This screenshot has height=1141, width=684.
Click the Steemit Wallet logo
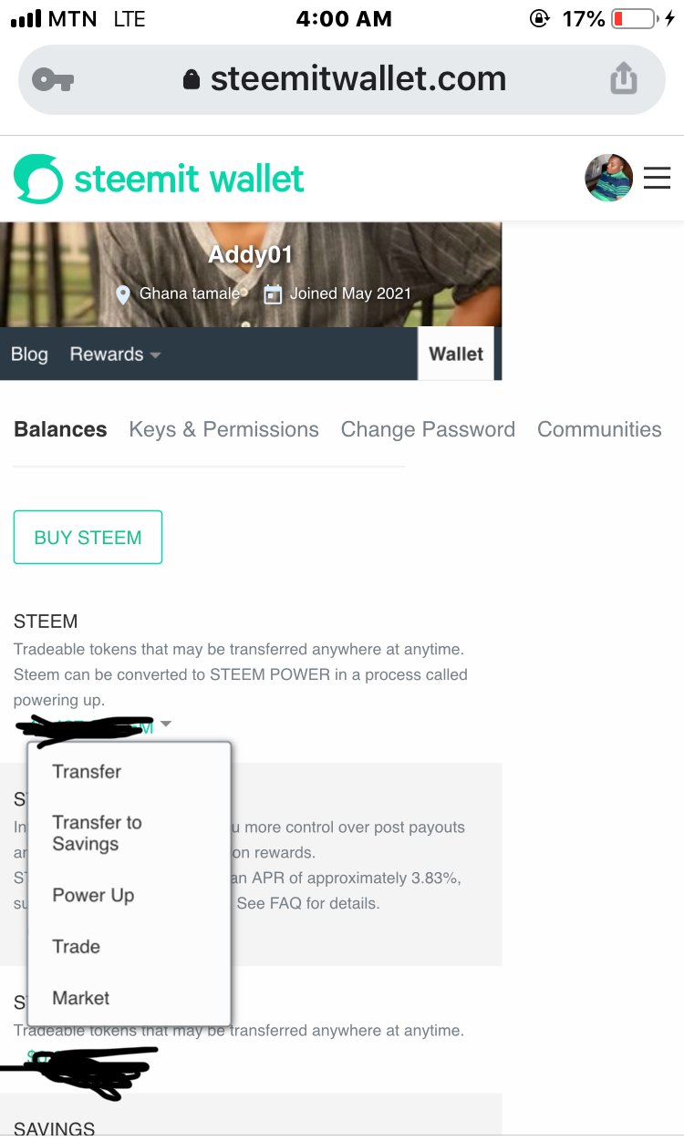(x=160, y=179)
